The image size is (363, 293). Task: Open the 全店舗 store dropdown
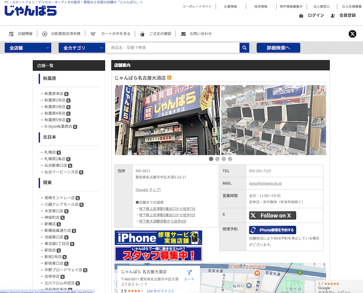(x=28, y=48)
